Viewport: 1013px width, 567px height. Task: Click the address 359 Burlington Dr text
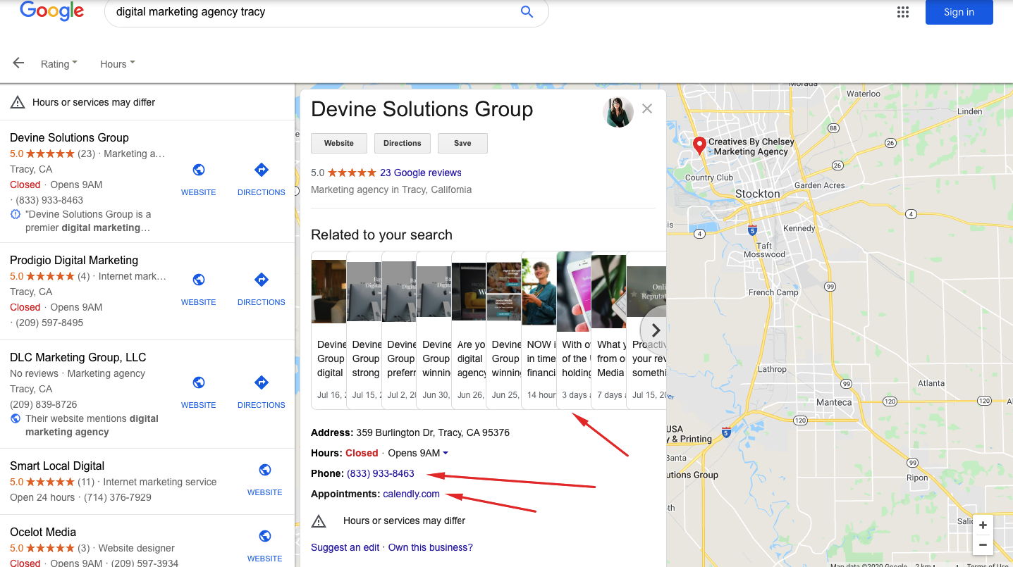(432, 432)
